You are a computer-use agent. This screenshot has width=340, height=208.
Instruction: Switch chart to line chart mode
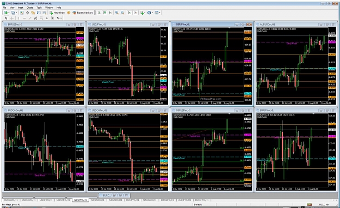(x=110, y=13)
